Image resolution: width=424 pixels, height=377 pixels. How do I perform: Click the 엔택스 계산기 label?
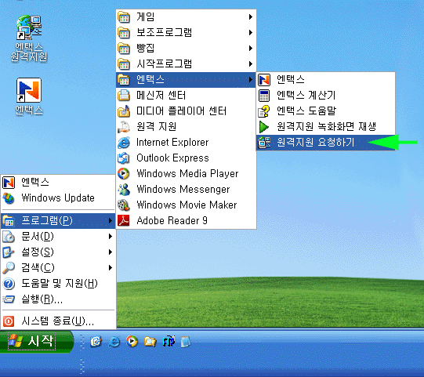pos(306,95)
